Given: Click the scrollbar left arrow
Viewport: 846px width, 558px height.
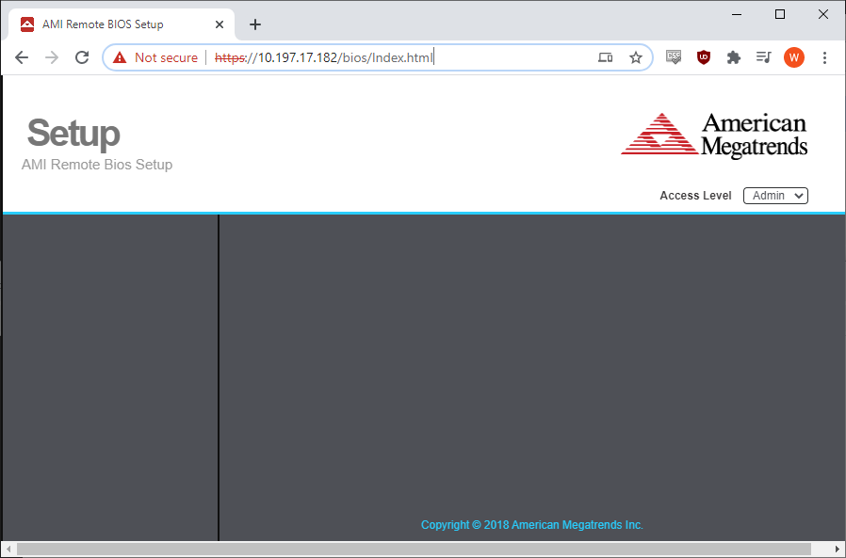Looking at the screenshot, I should coord(8,549).
